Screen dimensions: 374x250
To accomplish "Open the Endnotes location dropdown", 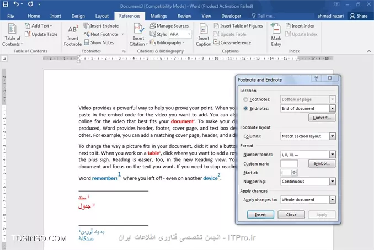I will pos(333,108).
